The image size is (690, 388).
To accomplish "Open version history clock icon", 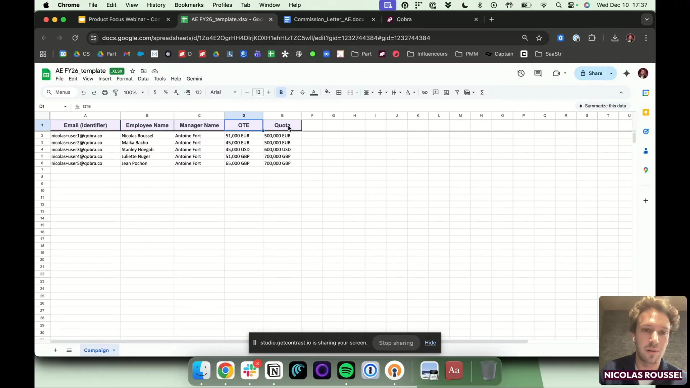I will 521,73.
